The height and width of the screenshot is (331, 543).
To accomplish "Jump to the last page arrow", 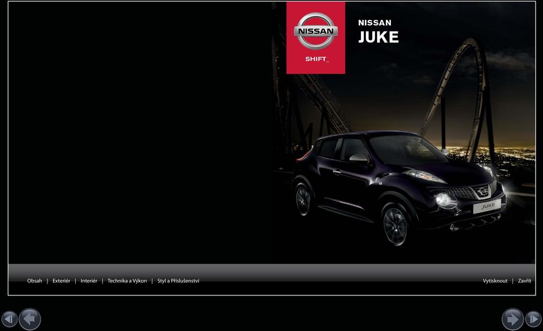I will 533,319.
